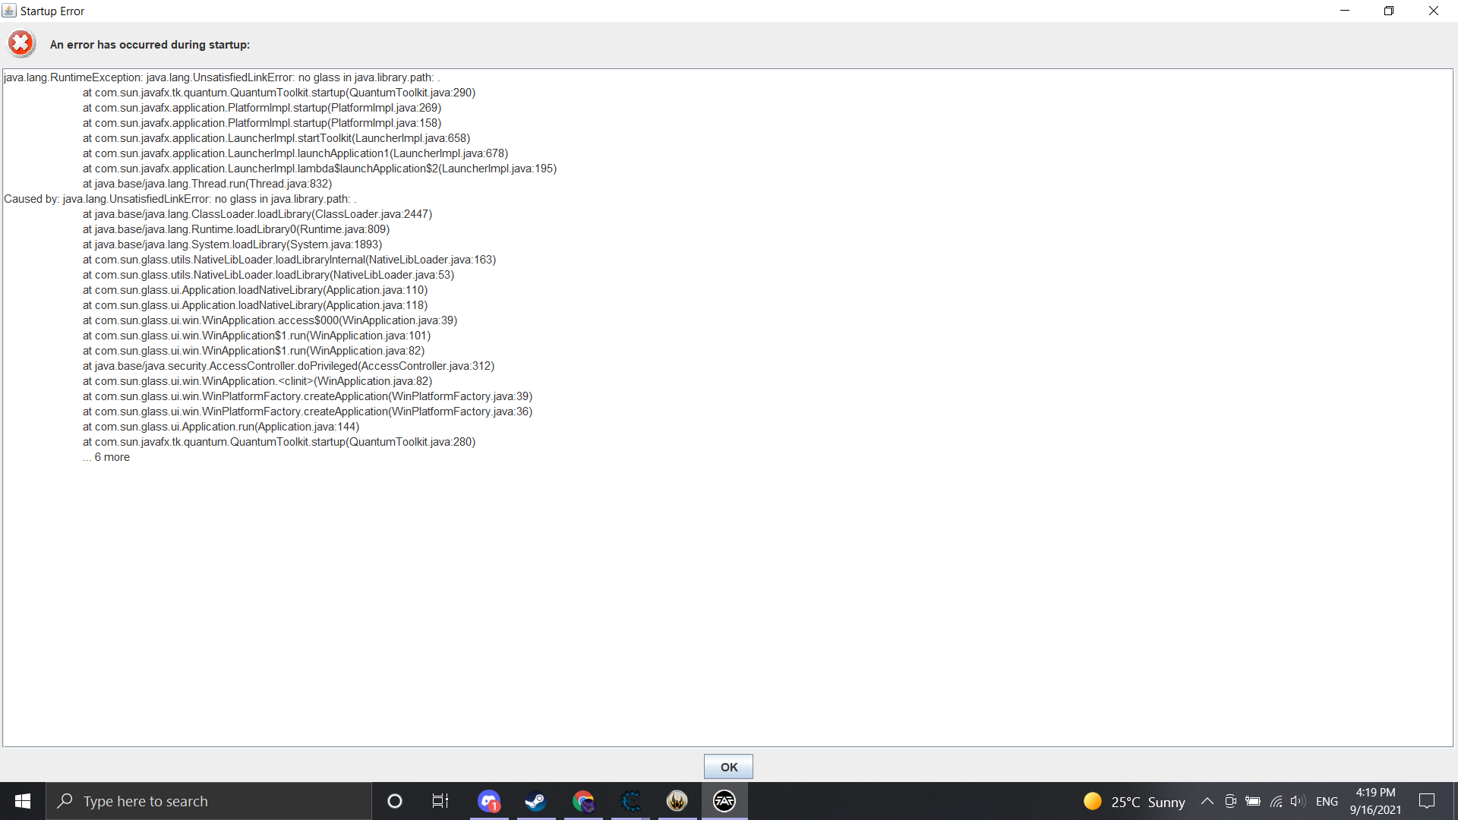Open Cortana via the circle icon
This screenshot has width=1458, height=820.
pyautogui.click(x=394, y=801)
